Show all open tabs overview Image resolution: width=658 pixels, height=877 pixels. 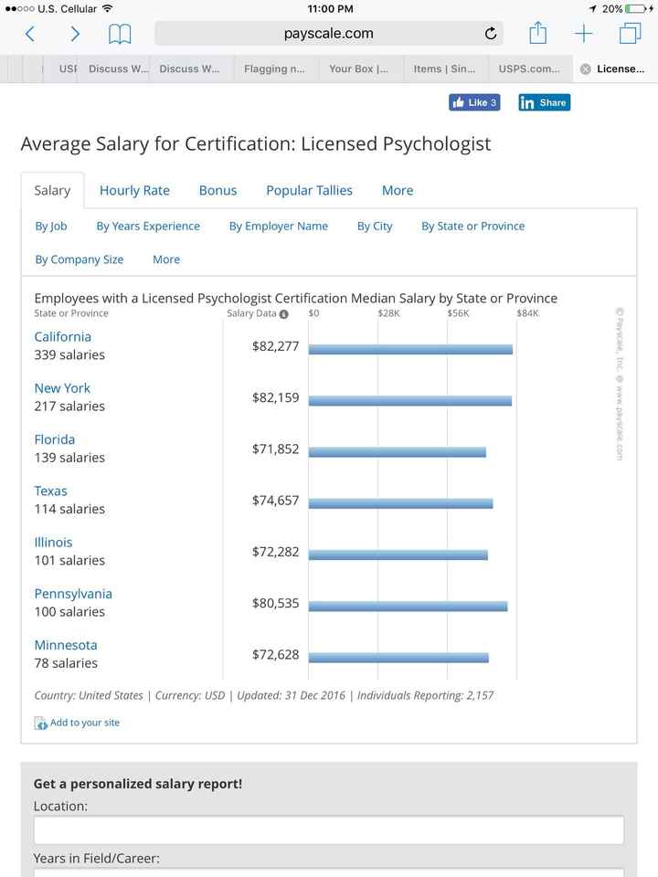(630, 34)
